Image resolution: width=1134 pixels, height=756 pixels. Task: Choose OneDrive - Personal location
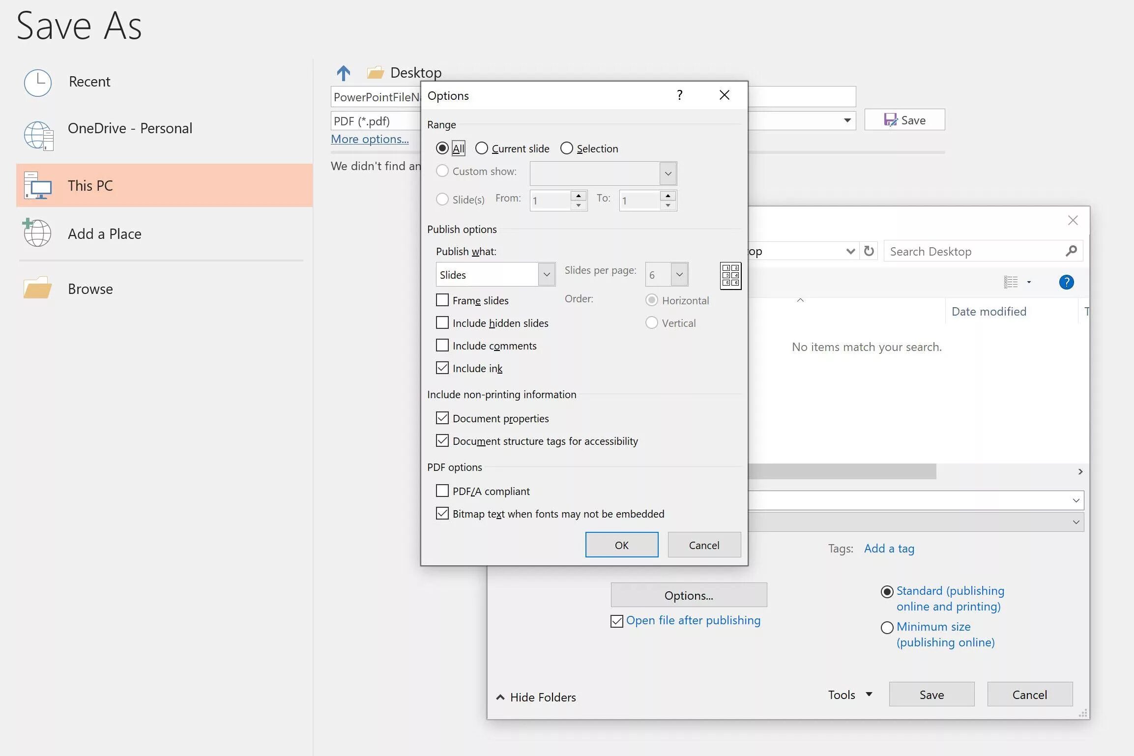[130, 128]
